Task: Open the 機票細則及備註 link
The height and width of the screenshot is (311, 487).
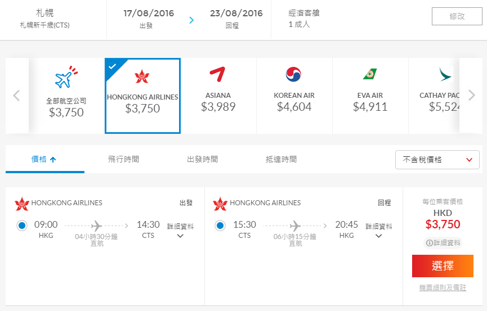Action: (443, 288)
